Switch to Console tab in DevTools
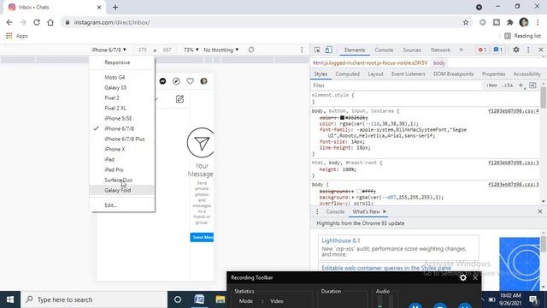 pos(384,50)
